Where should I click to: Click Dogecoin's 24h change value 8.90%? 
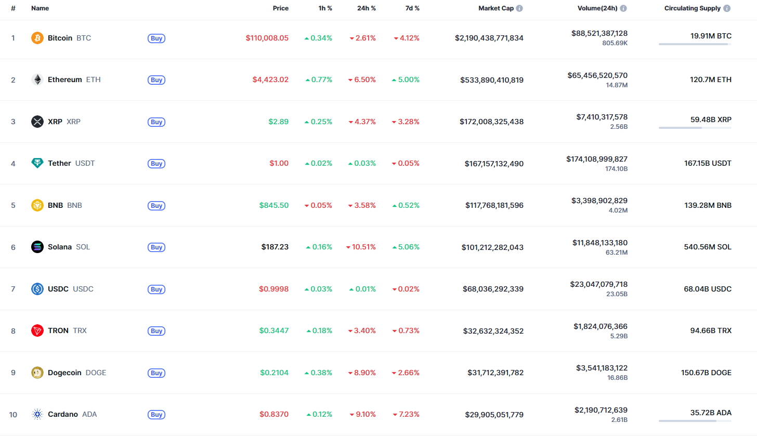[366, 373]
